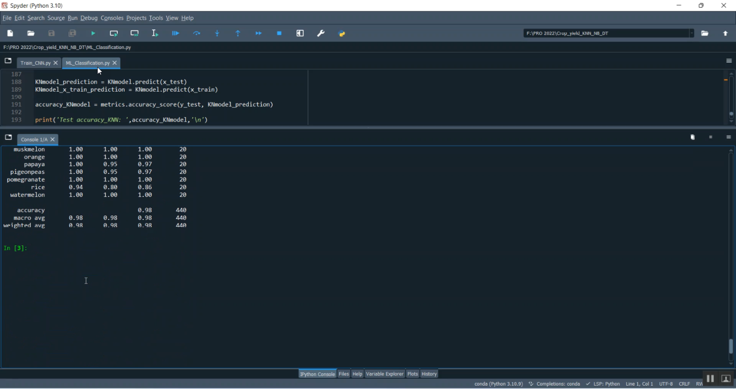
Task: Toggle maximize current pane icon
Action: (300, 33)
